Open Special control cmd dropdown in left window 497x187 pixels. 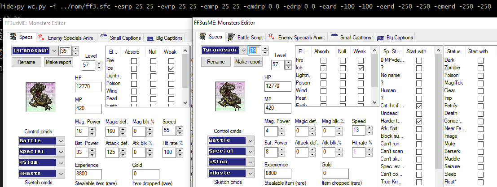coord(61,151)
